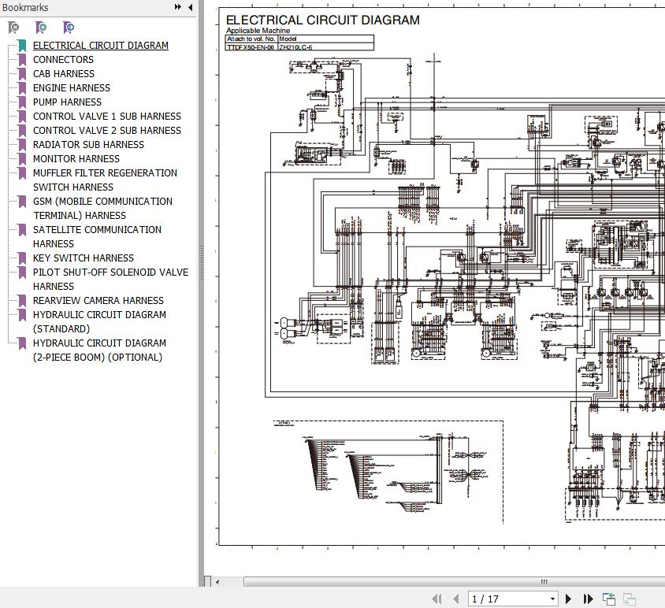The image size is (665, 608).
Task: Collapse the Bookmarks panel with left arrow
Action: [x=191, y=7]
